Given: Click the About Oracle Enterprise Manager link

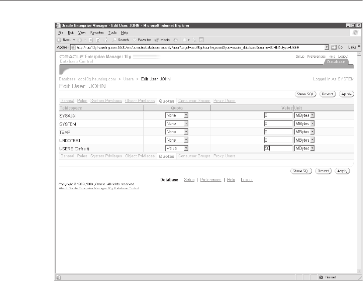Looking at the screenshot, I should [x=99, y=188].
